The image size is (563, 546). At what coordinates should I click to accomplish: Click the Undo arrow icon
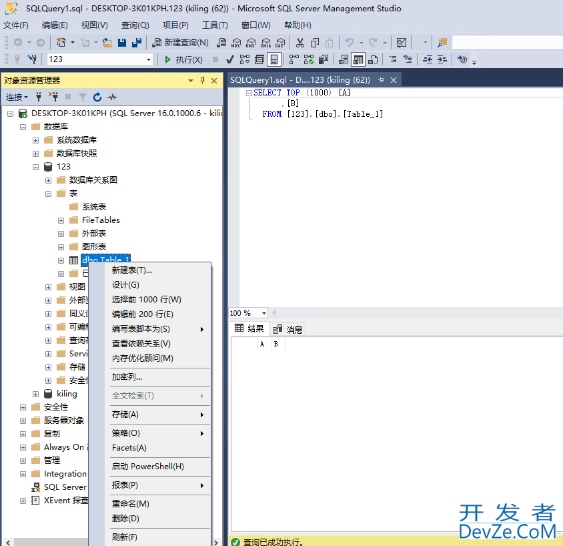click(349, 43)
